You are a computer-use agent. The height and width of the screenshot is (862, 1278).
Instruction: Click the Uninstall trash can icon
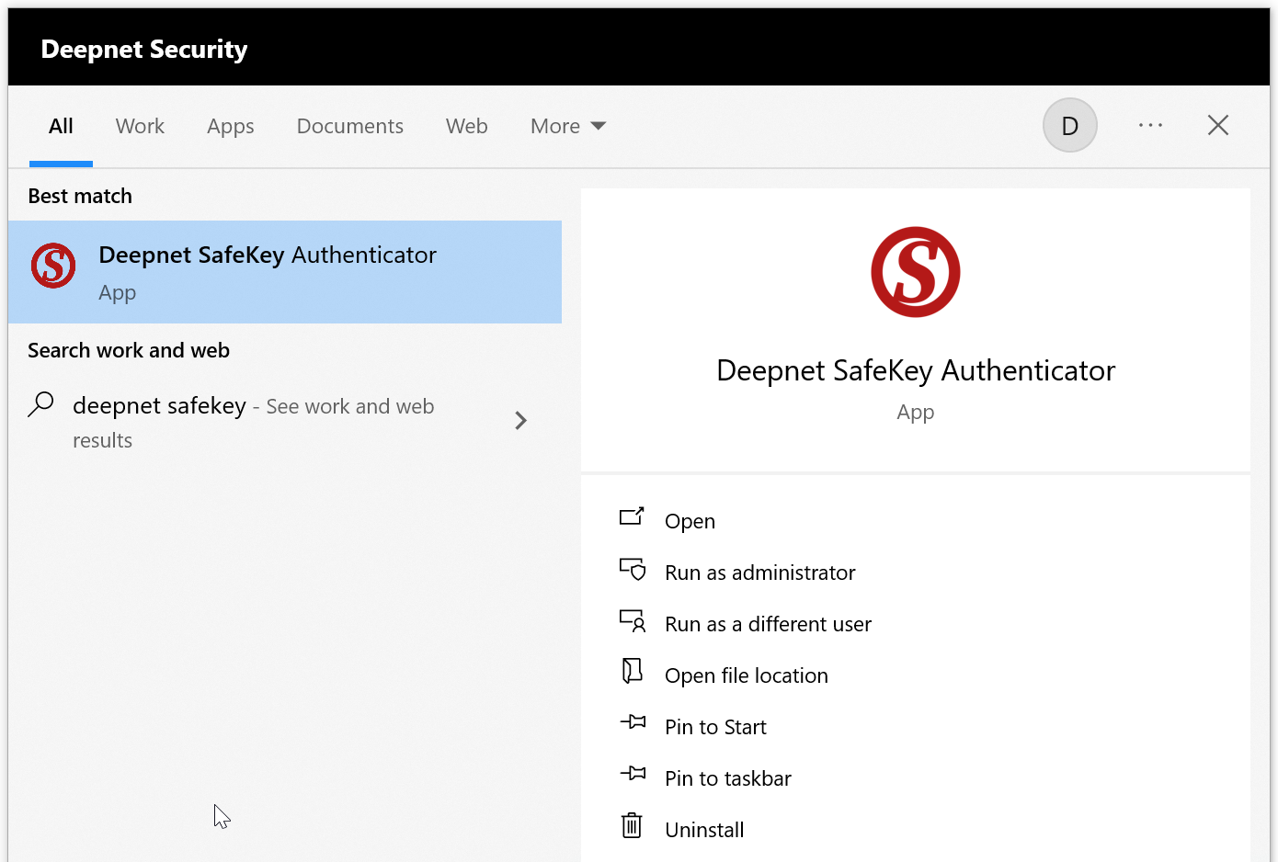point(632,826)
